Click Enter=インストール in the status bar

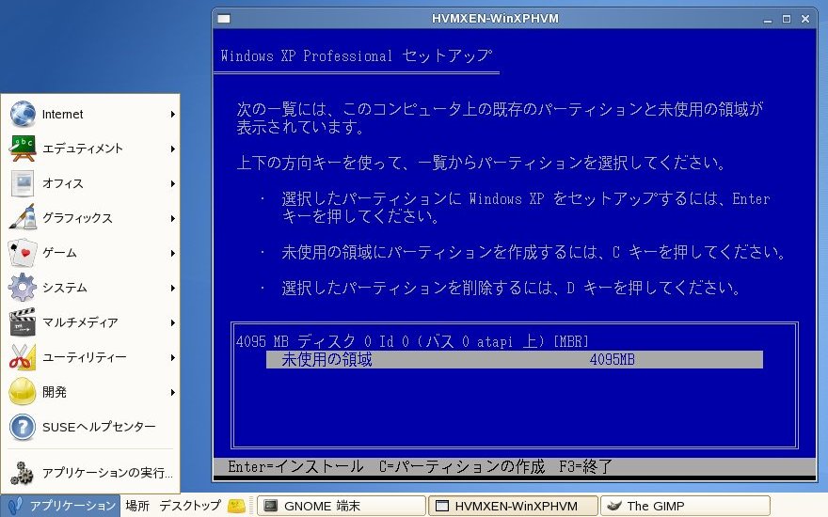click(x=295, y=467)
